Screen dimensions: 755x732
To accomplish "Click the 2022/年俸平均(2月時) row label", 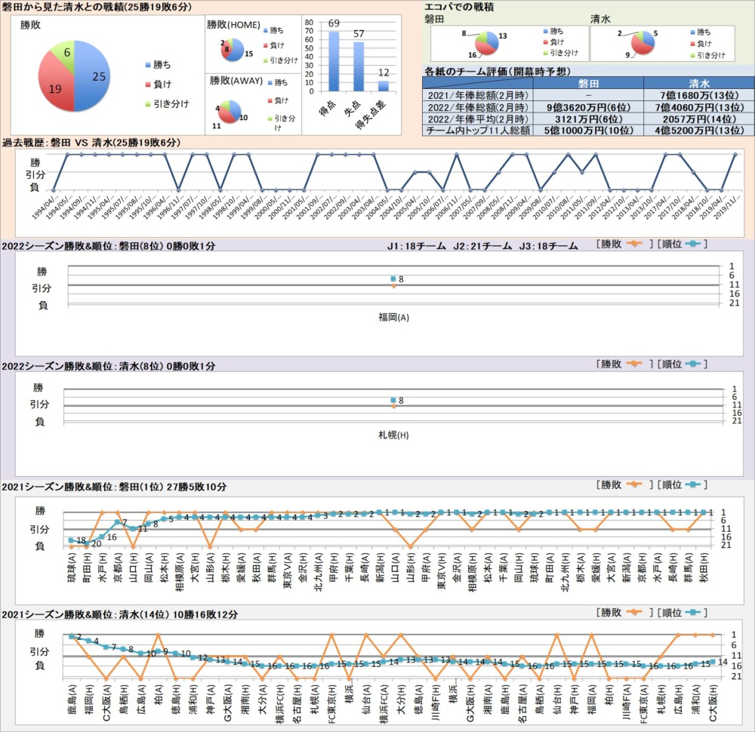I will tap(477, 118).
